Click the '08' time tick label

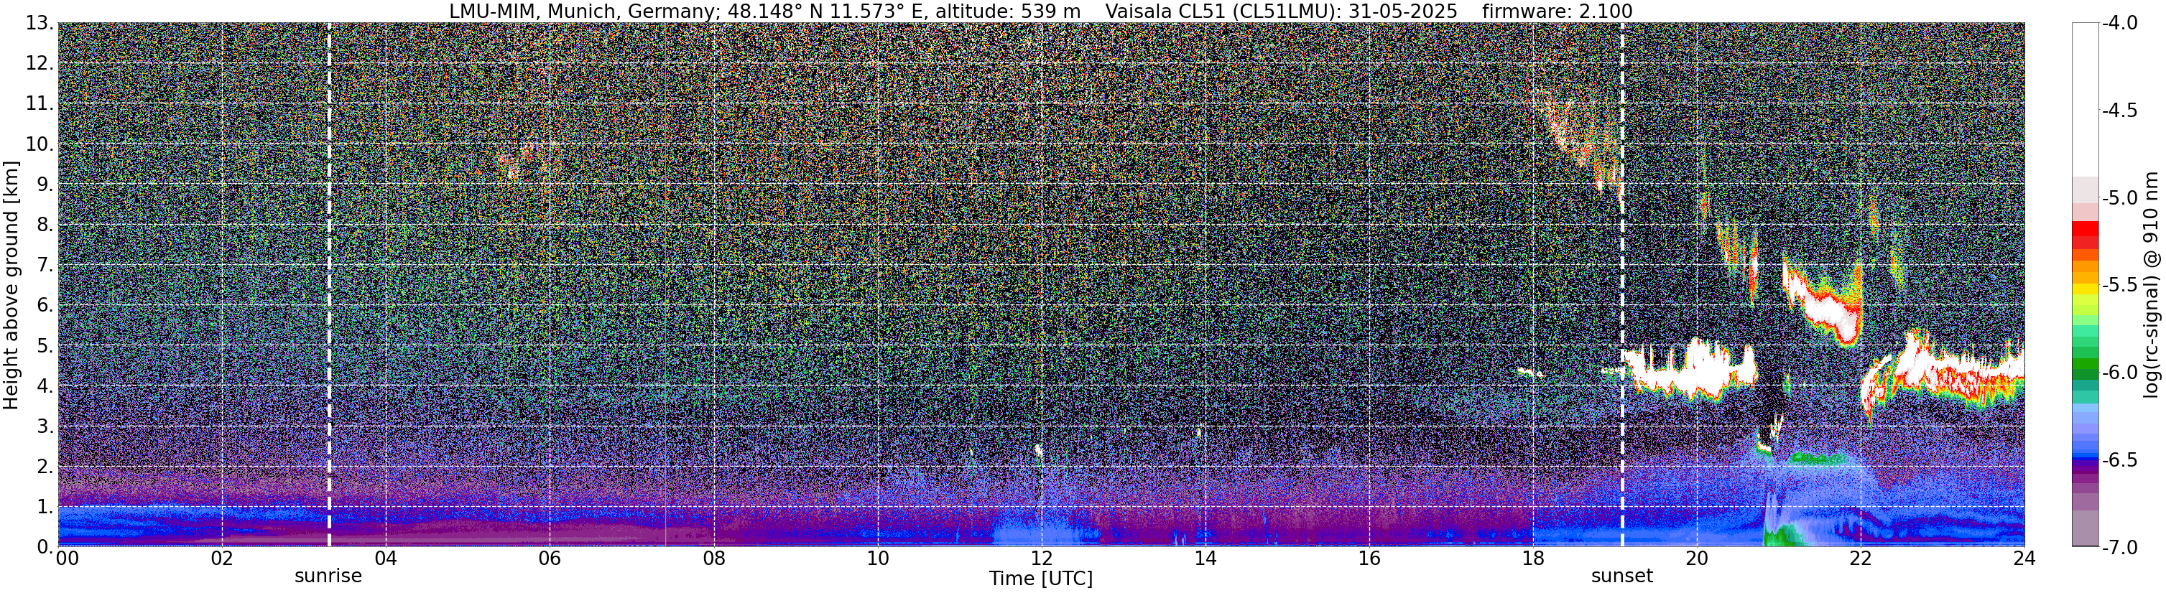tap(713, 559)
